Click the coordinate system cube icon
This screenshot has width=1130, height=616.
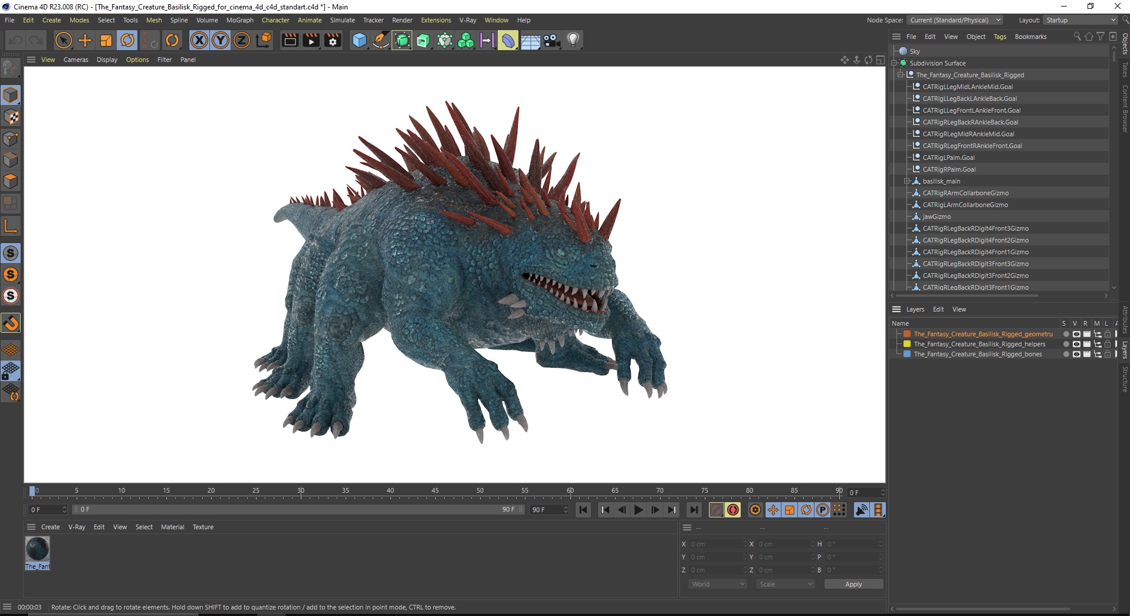tap(264, 40)
